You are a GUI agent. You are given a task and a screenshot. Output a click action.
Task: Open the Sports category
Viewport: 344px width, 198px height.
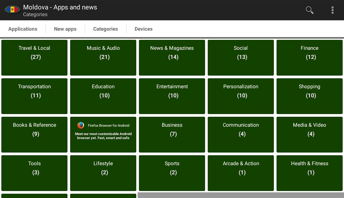(x=172, y=173)
